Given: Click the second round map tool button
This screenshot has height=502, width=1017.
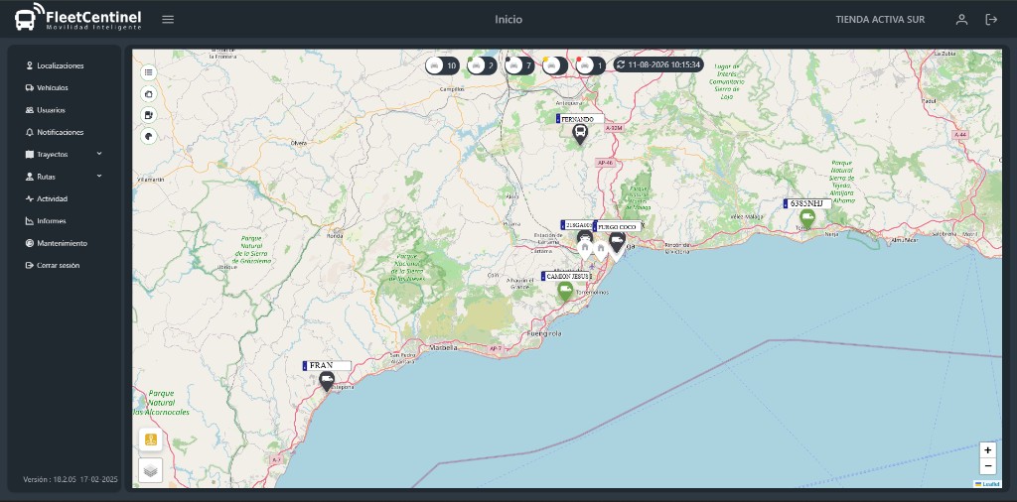Looking at the screenshot, I should [x=149, y=94].
